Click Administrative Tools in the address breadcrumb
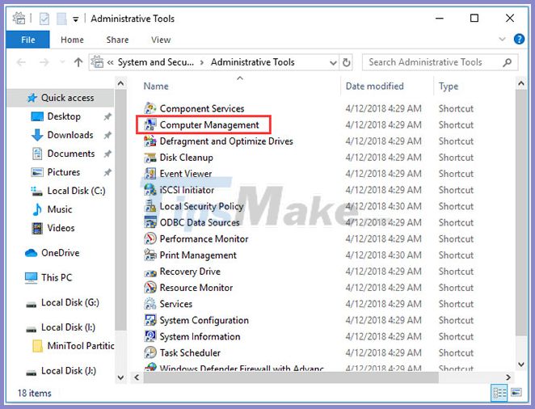This screenshot has width=535, height=409. click(252, 62)
